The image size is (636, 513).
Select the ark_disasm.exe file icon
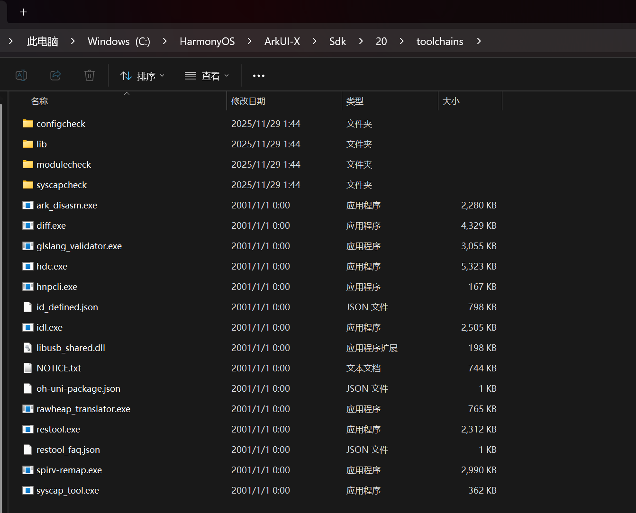click(x=28, y=205)
